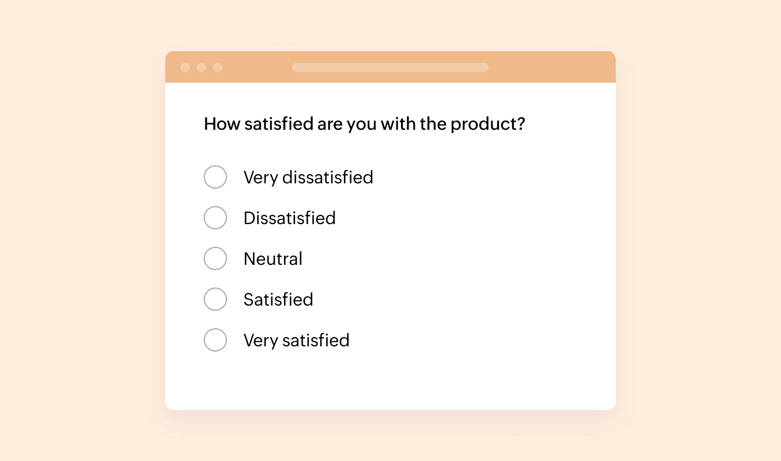Choose the Dissatisfied radio circle

point(215,218)
